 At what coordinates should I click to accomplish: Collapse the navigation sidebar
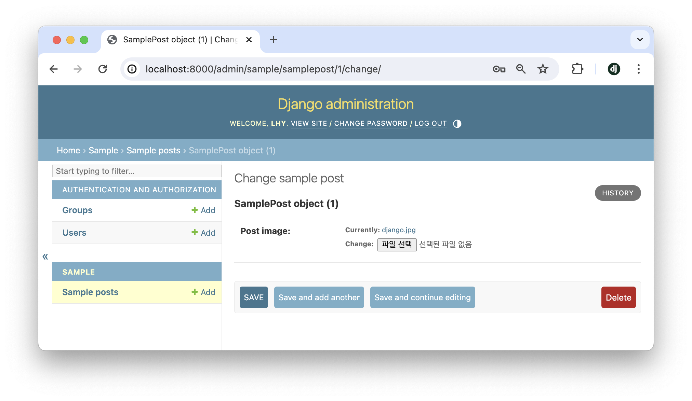tap(45, 257)
